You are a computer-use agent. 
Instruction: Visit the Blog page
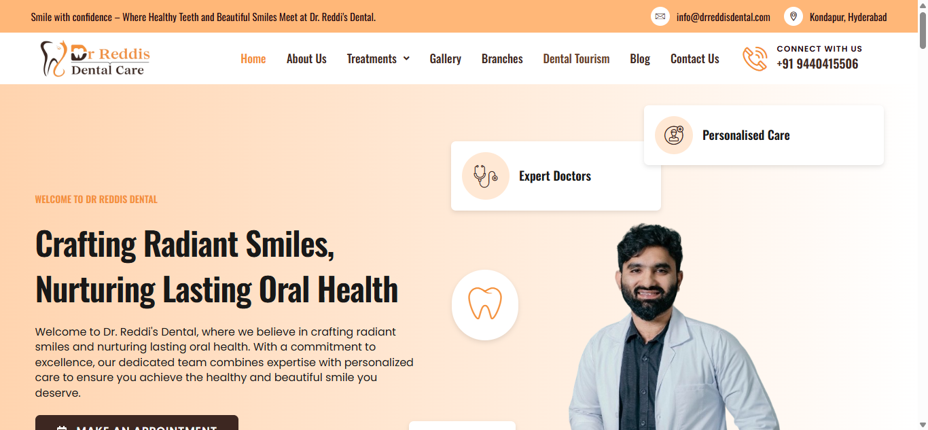click(640, 59)
